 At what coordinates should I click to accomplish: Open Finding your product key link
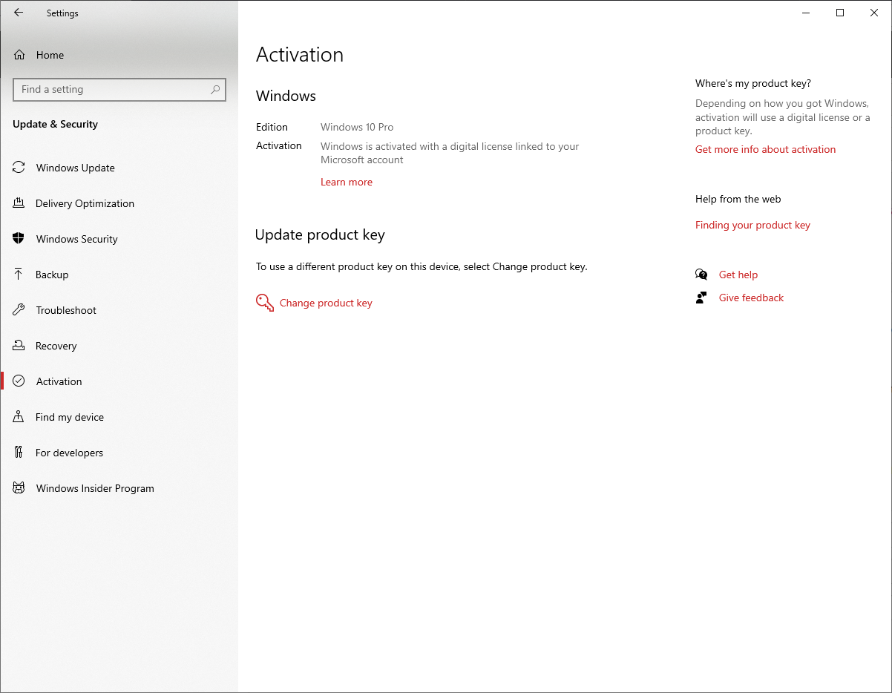tap(752, 225)
